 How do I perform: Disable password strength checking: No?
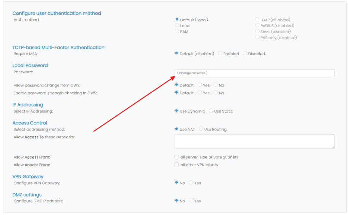pyautogui.click(x=215, y=93)
